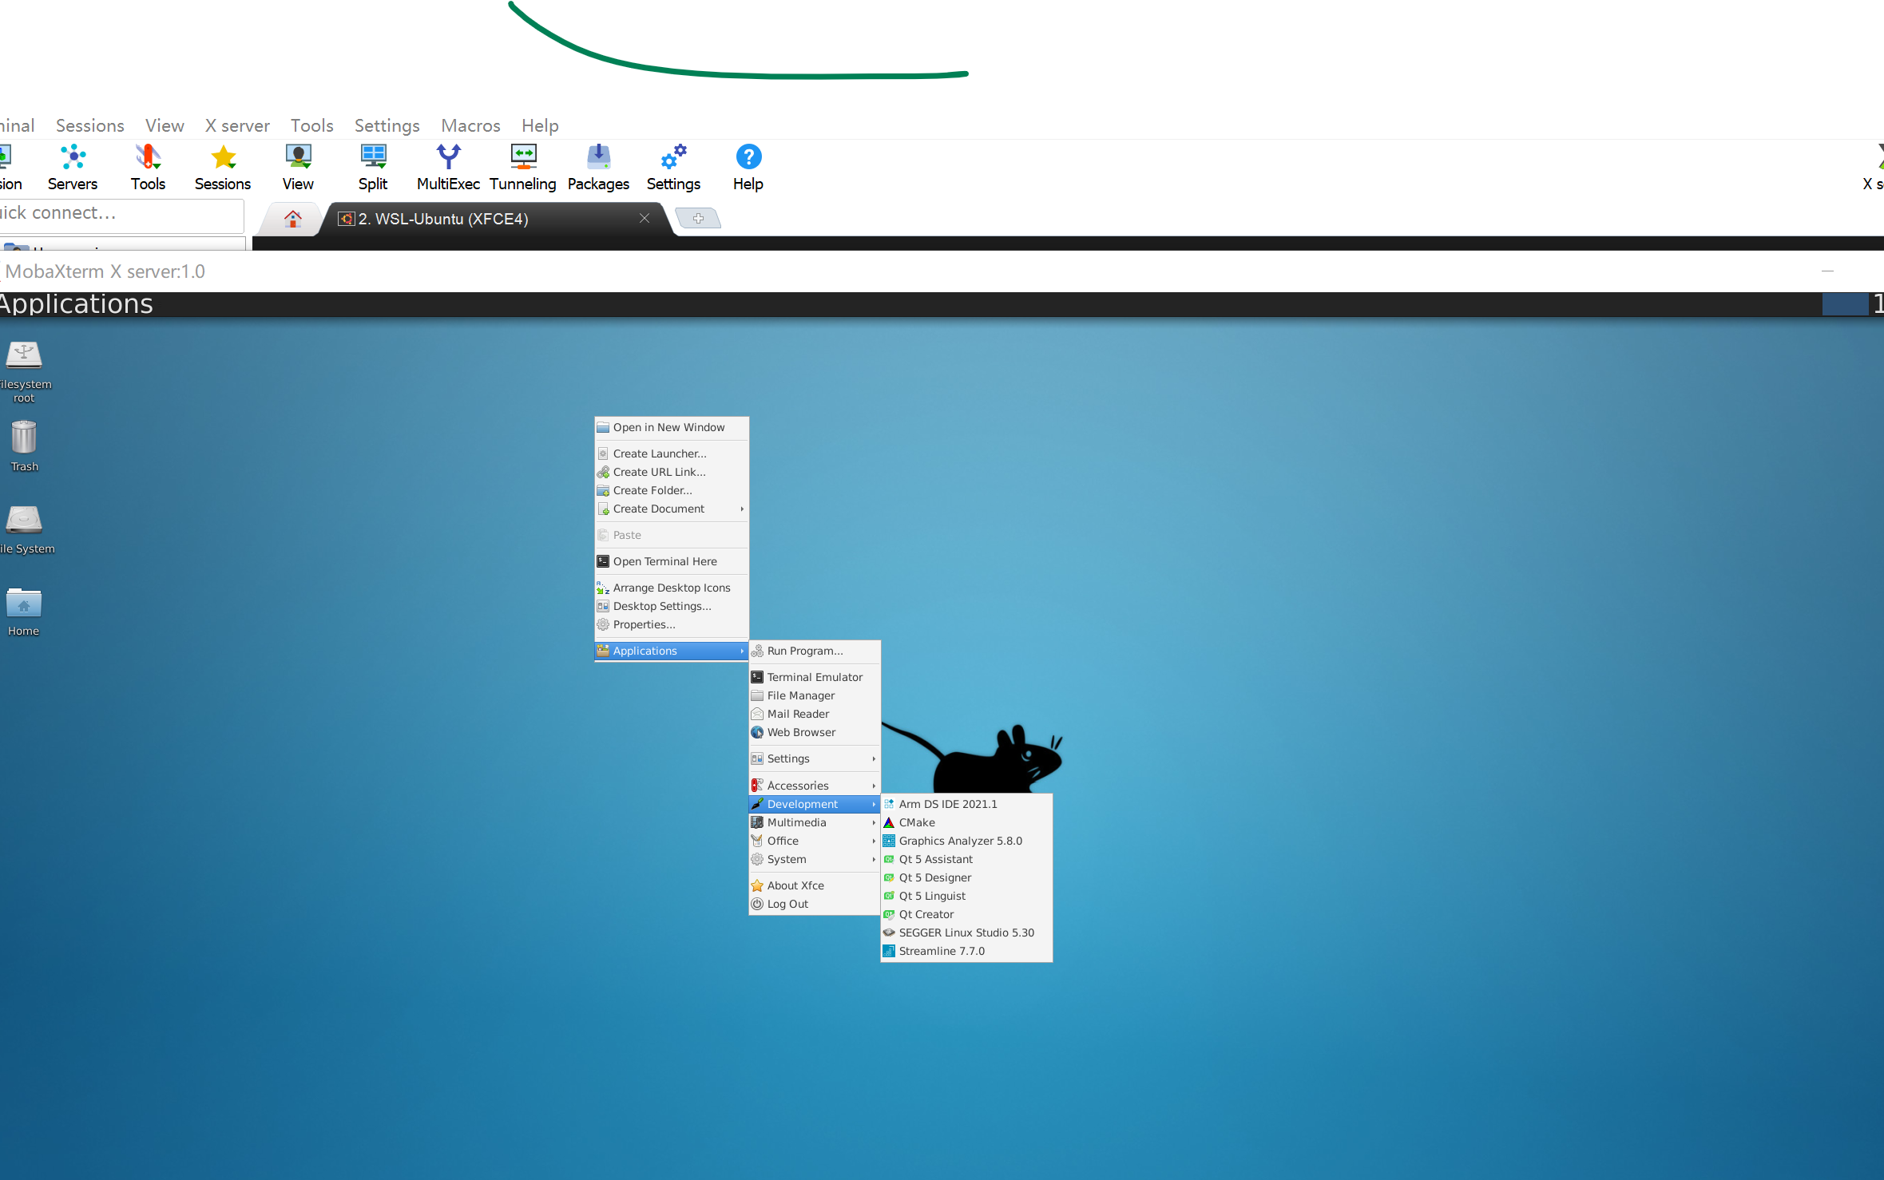This screenshot has height=1180, width=1884.
Task: Launch Qt 5 Assistant
Action: tap(966, 859)
